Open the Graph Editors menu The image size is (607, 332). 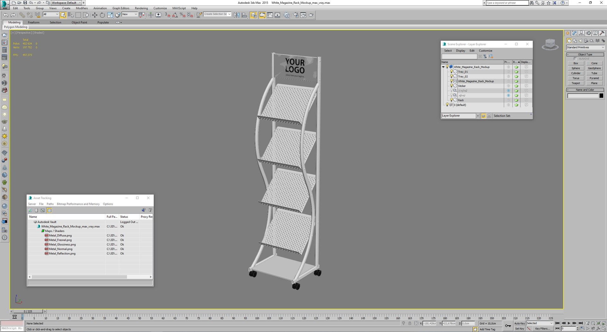tap(121, 8)
